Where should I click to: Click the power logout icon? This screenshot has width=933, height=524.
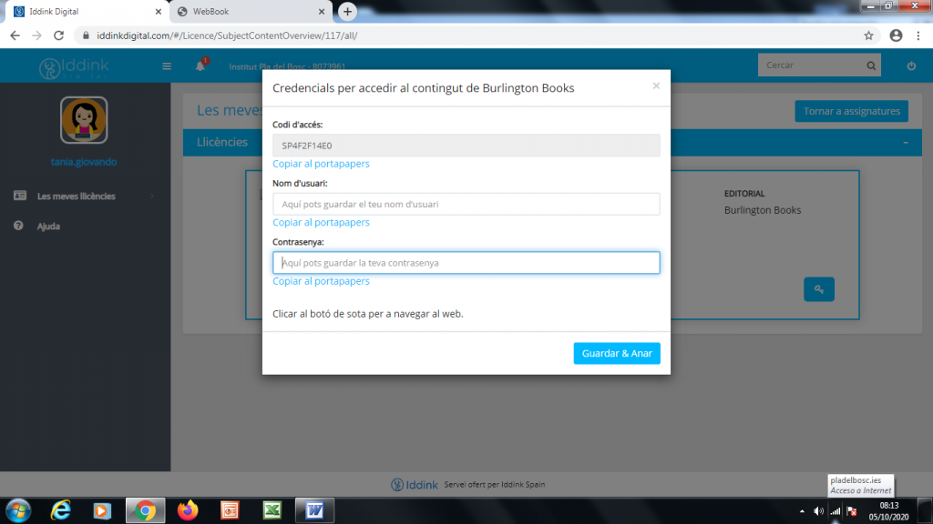pos(911,65)
